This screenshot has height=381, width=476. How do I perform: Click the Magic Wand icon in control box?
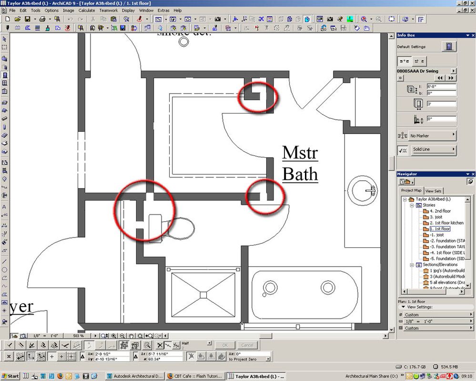(x=147, y=345)
